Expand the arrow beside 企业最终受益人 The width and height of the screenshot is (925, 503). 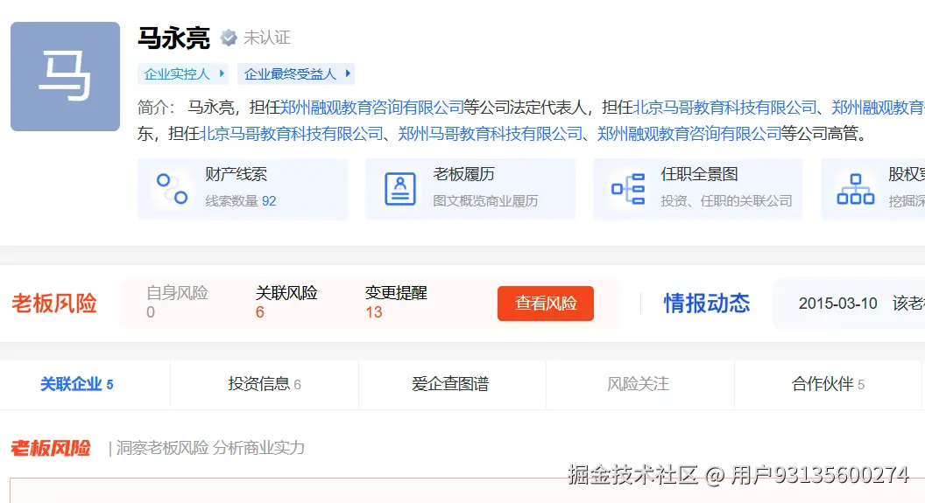point(348,73)
